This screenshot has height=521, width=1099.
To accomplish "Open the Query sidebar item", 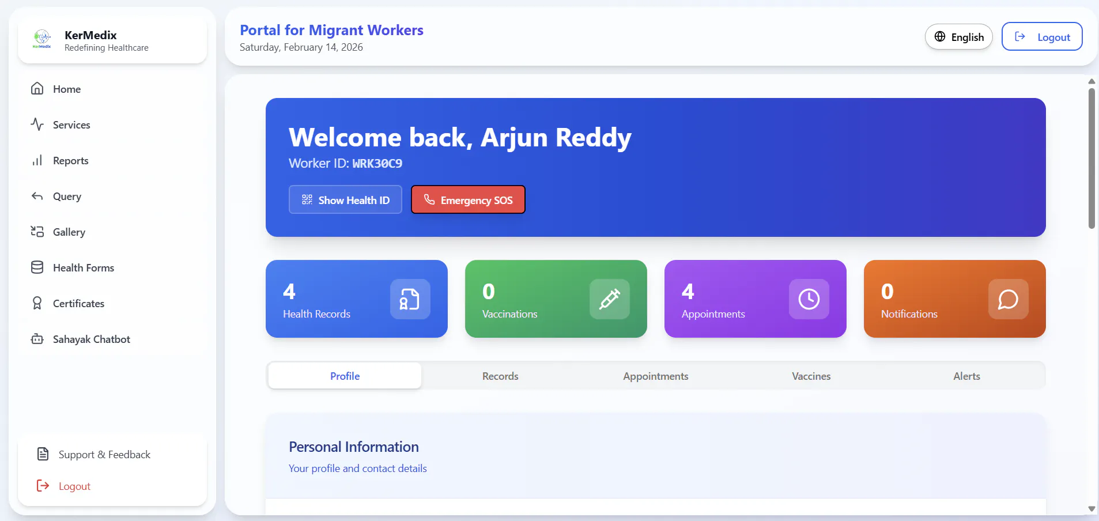I will pyautogui.click(x=112, y=196).
